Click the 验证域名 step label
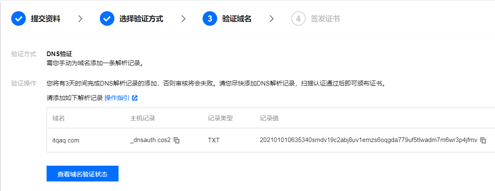 coord(237,19)
